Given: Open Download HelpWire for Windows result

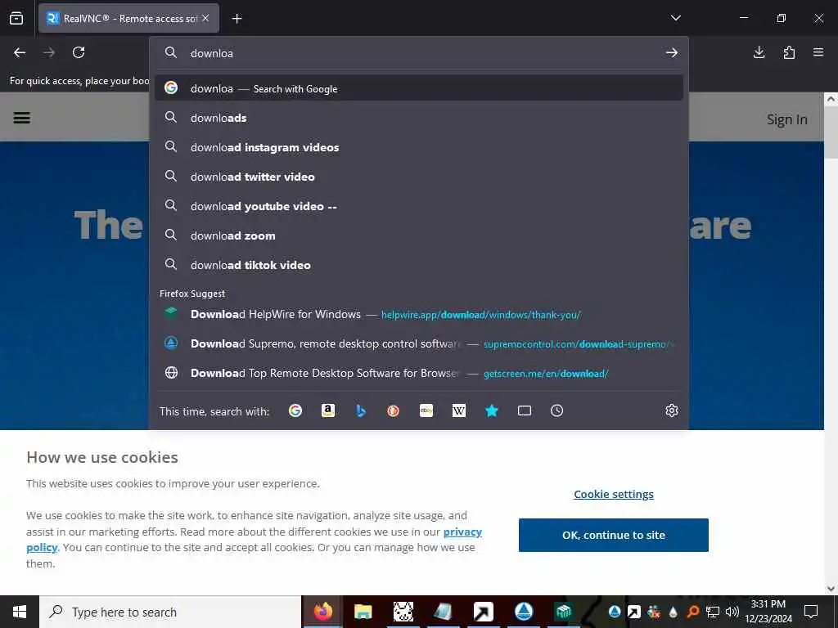Looking at the screenshot, I should click(418, 314).
